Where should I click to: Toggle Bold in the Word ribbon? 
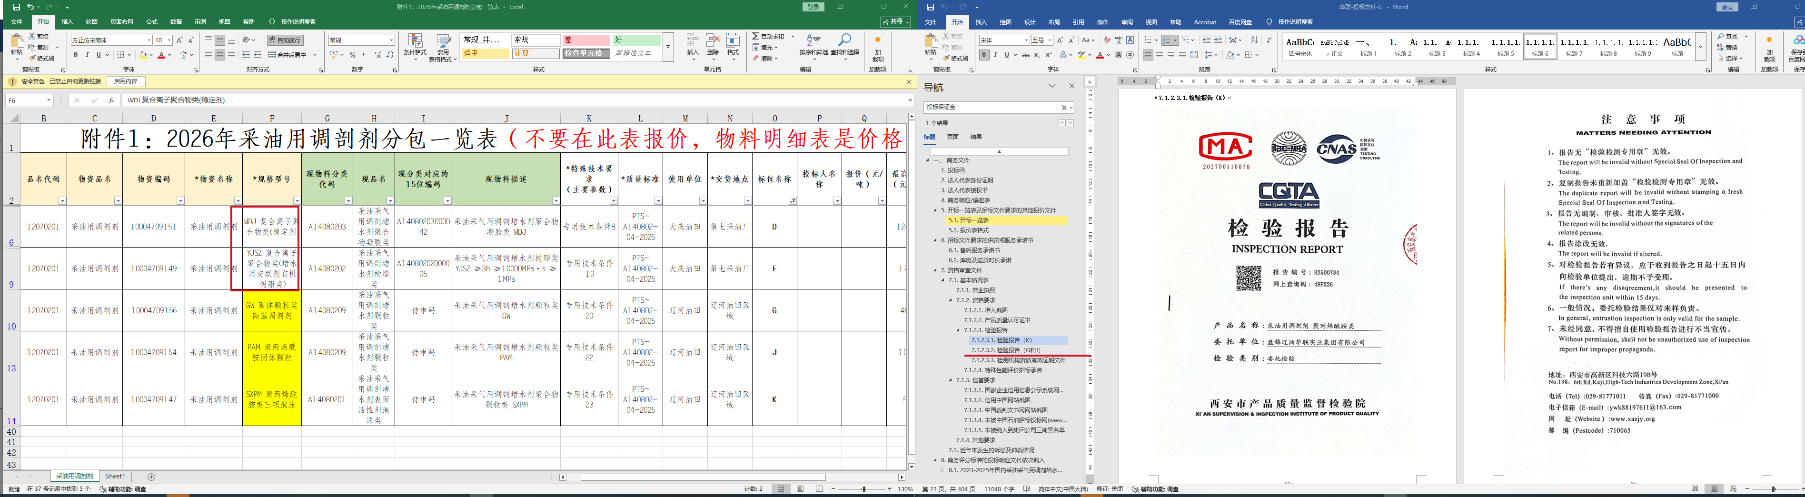tap(984, 55)
